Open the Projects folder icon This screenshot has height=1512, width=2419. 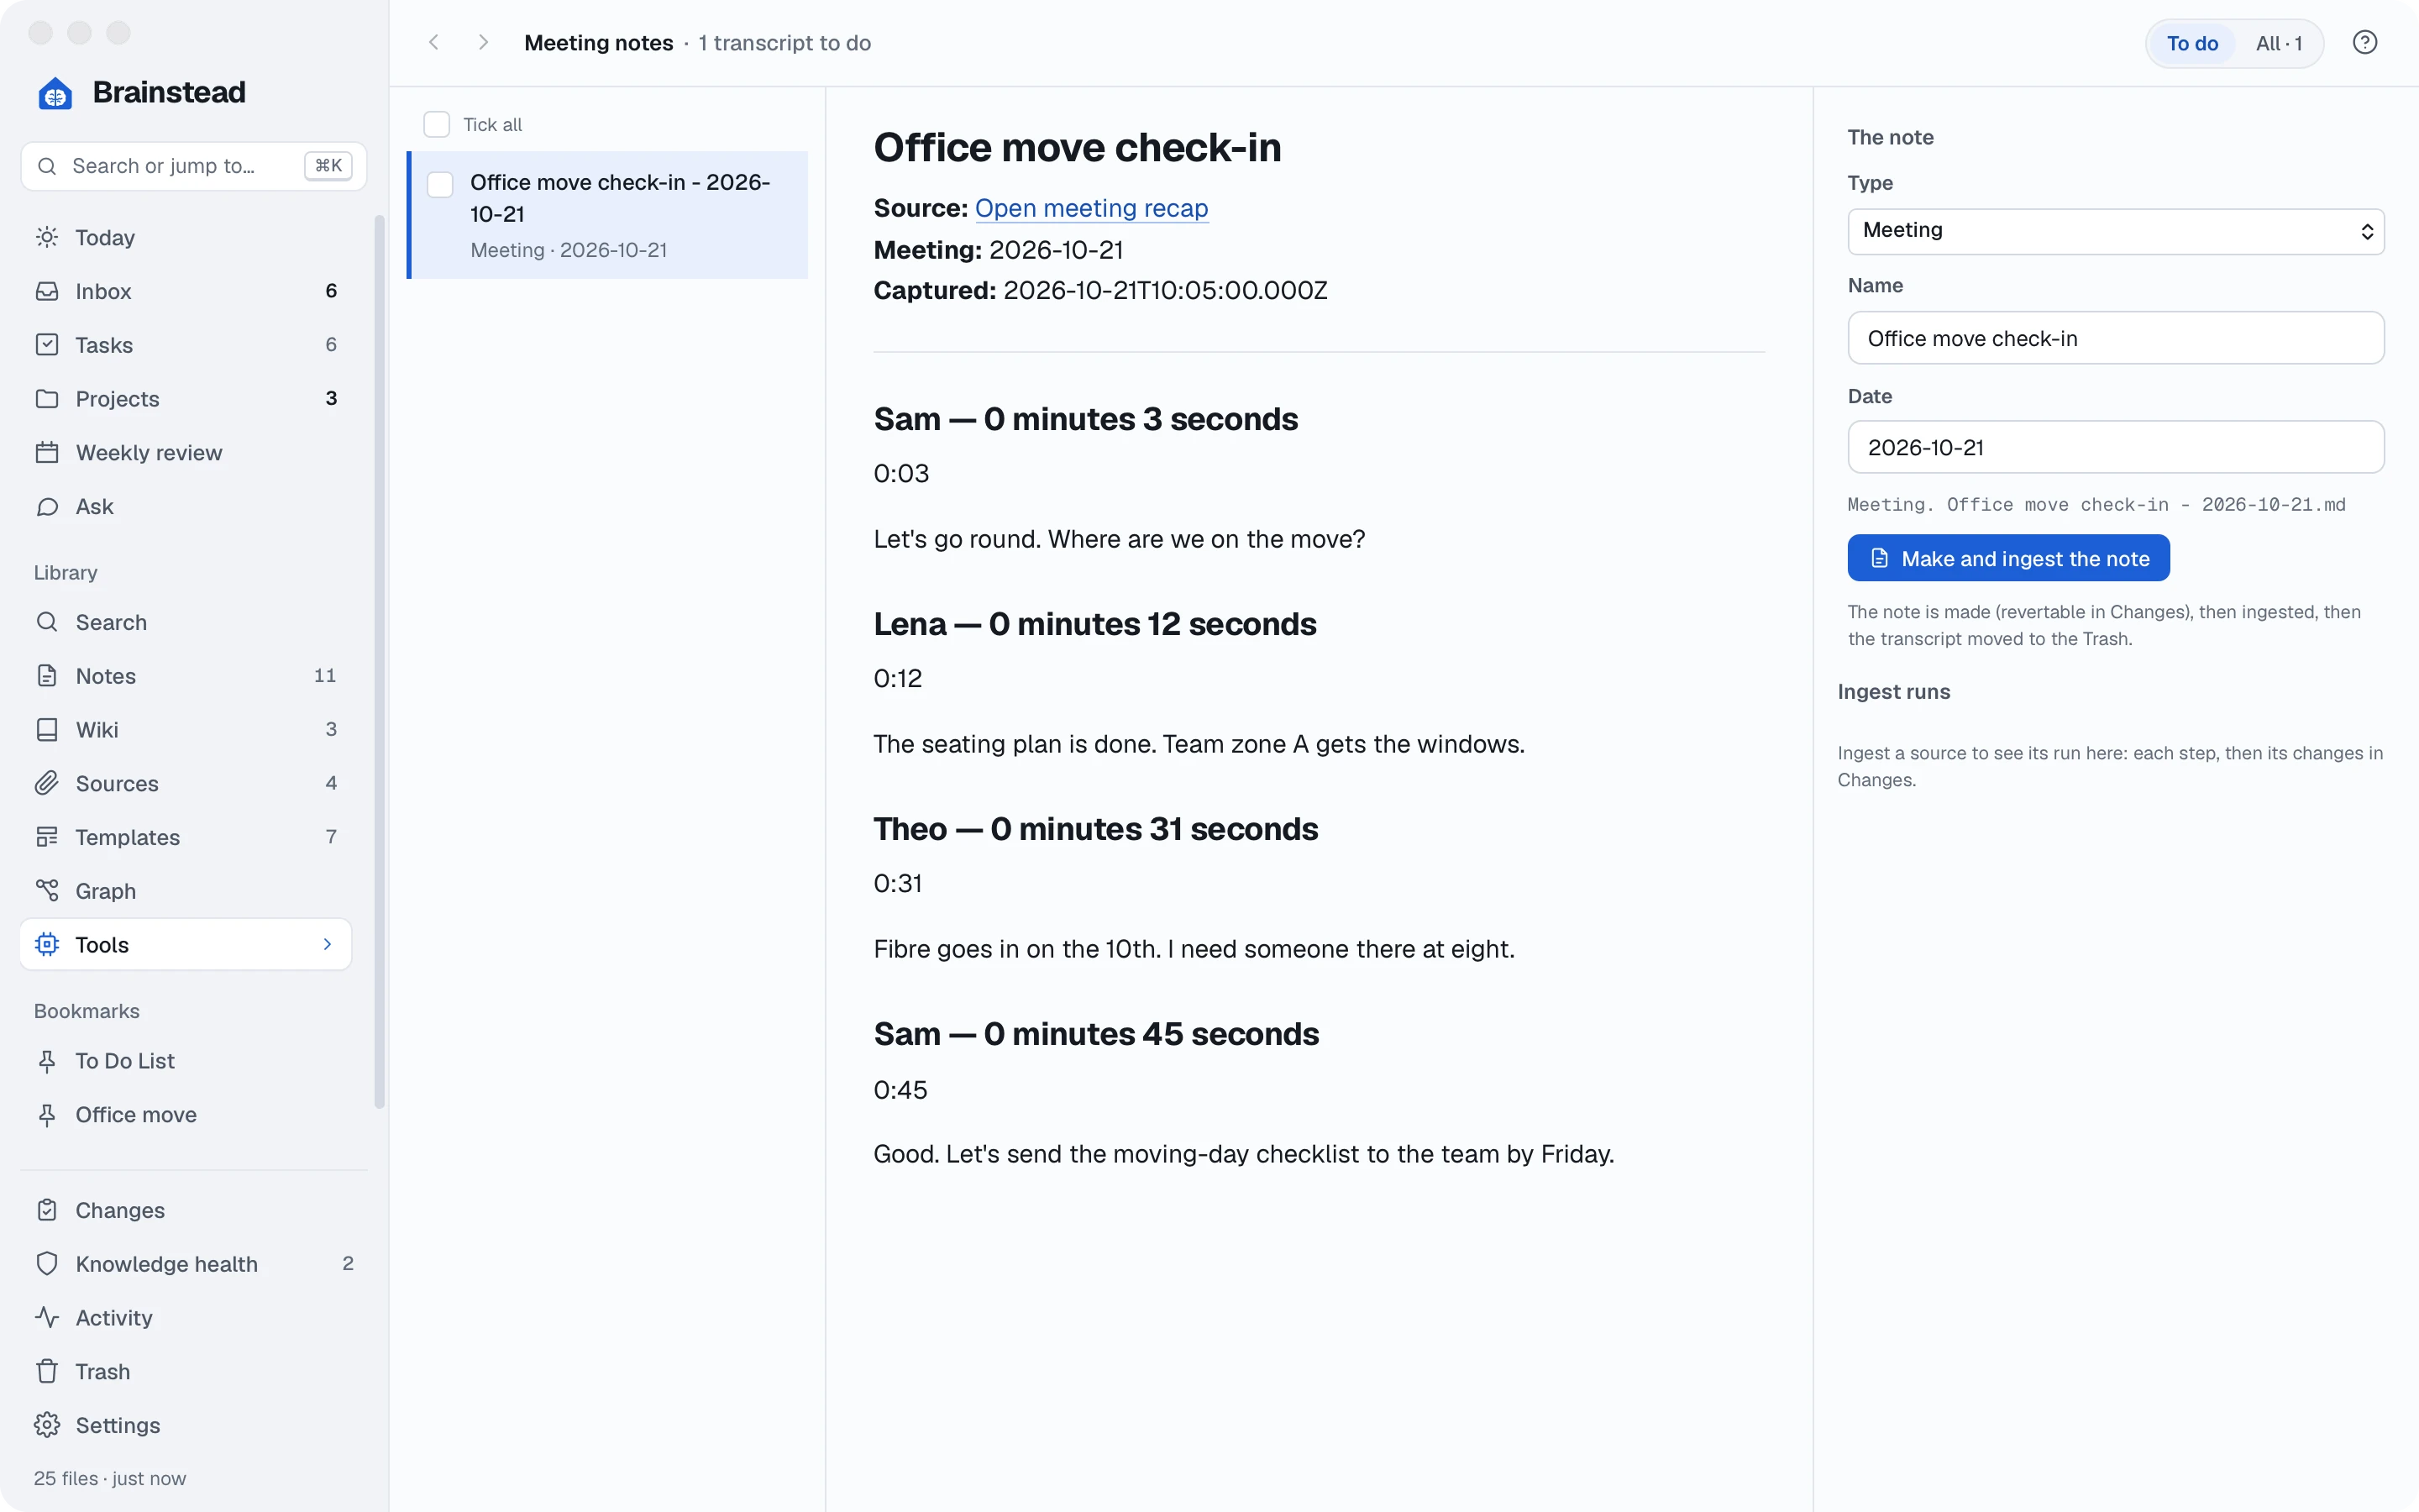pyautogui.click(x=47, y=399)
